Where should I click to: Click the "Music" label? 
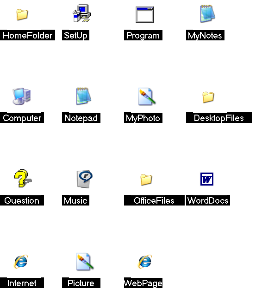pyautogui.click(x=75, y=200)
